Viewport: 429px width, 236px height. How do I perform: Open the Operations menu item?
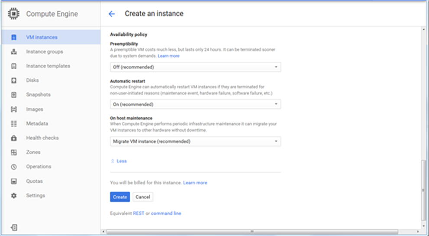tap(51, 166)
